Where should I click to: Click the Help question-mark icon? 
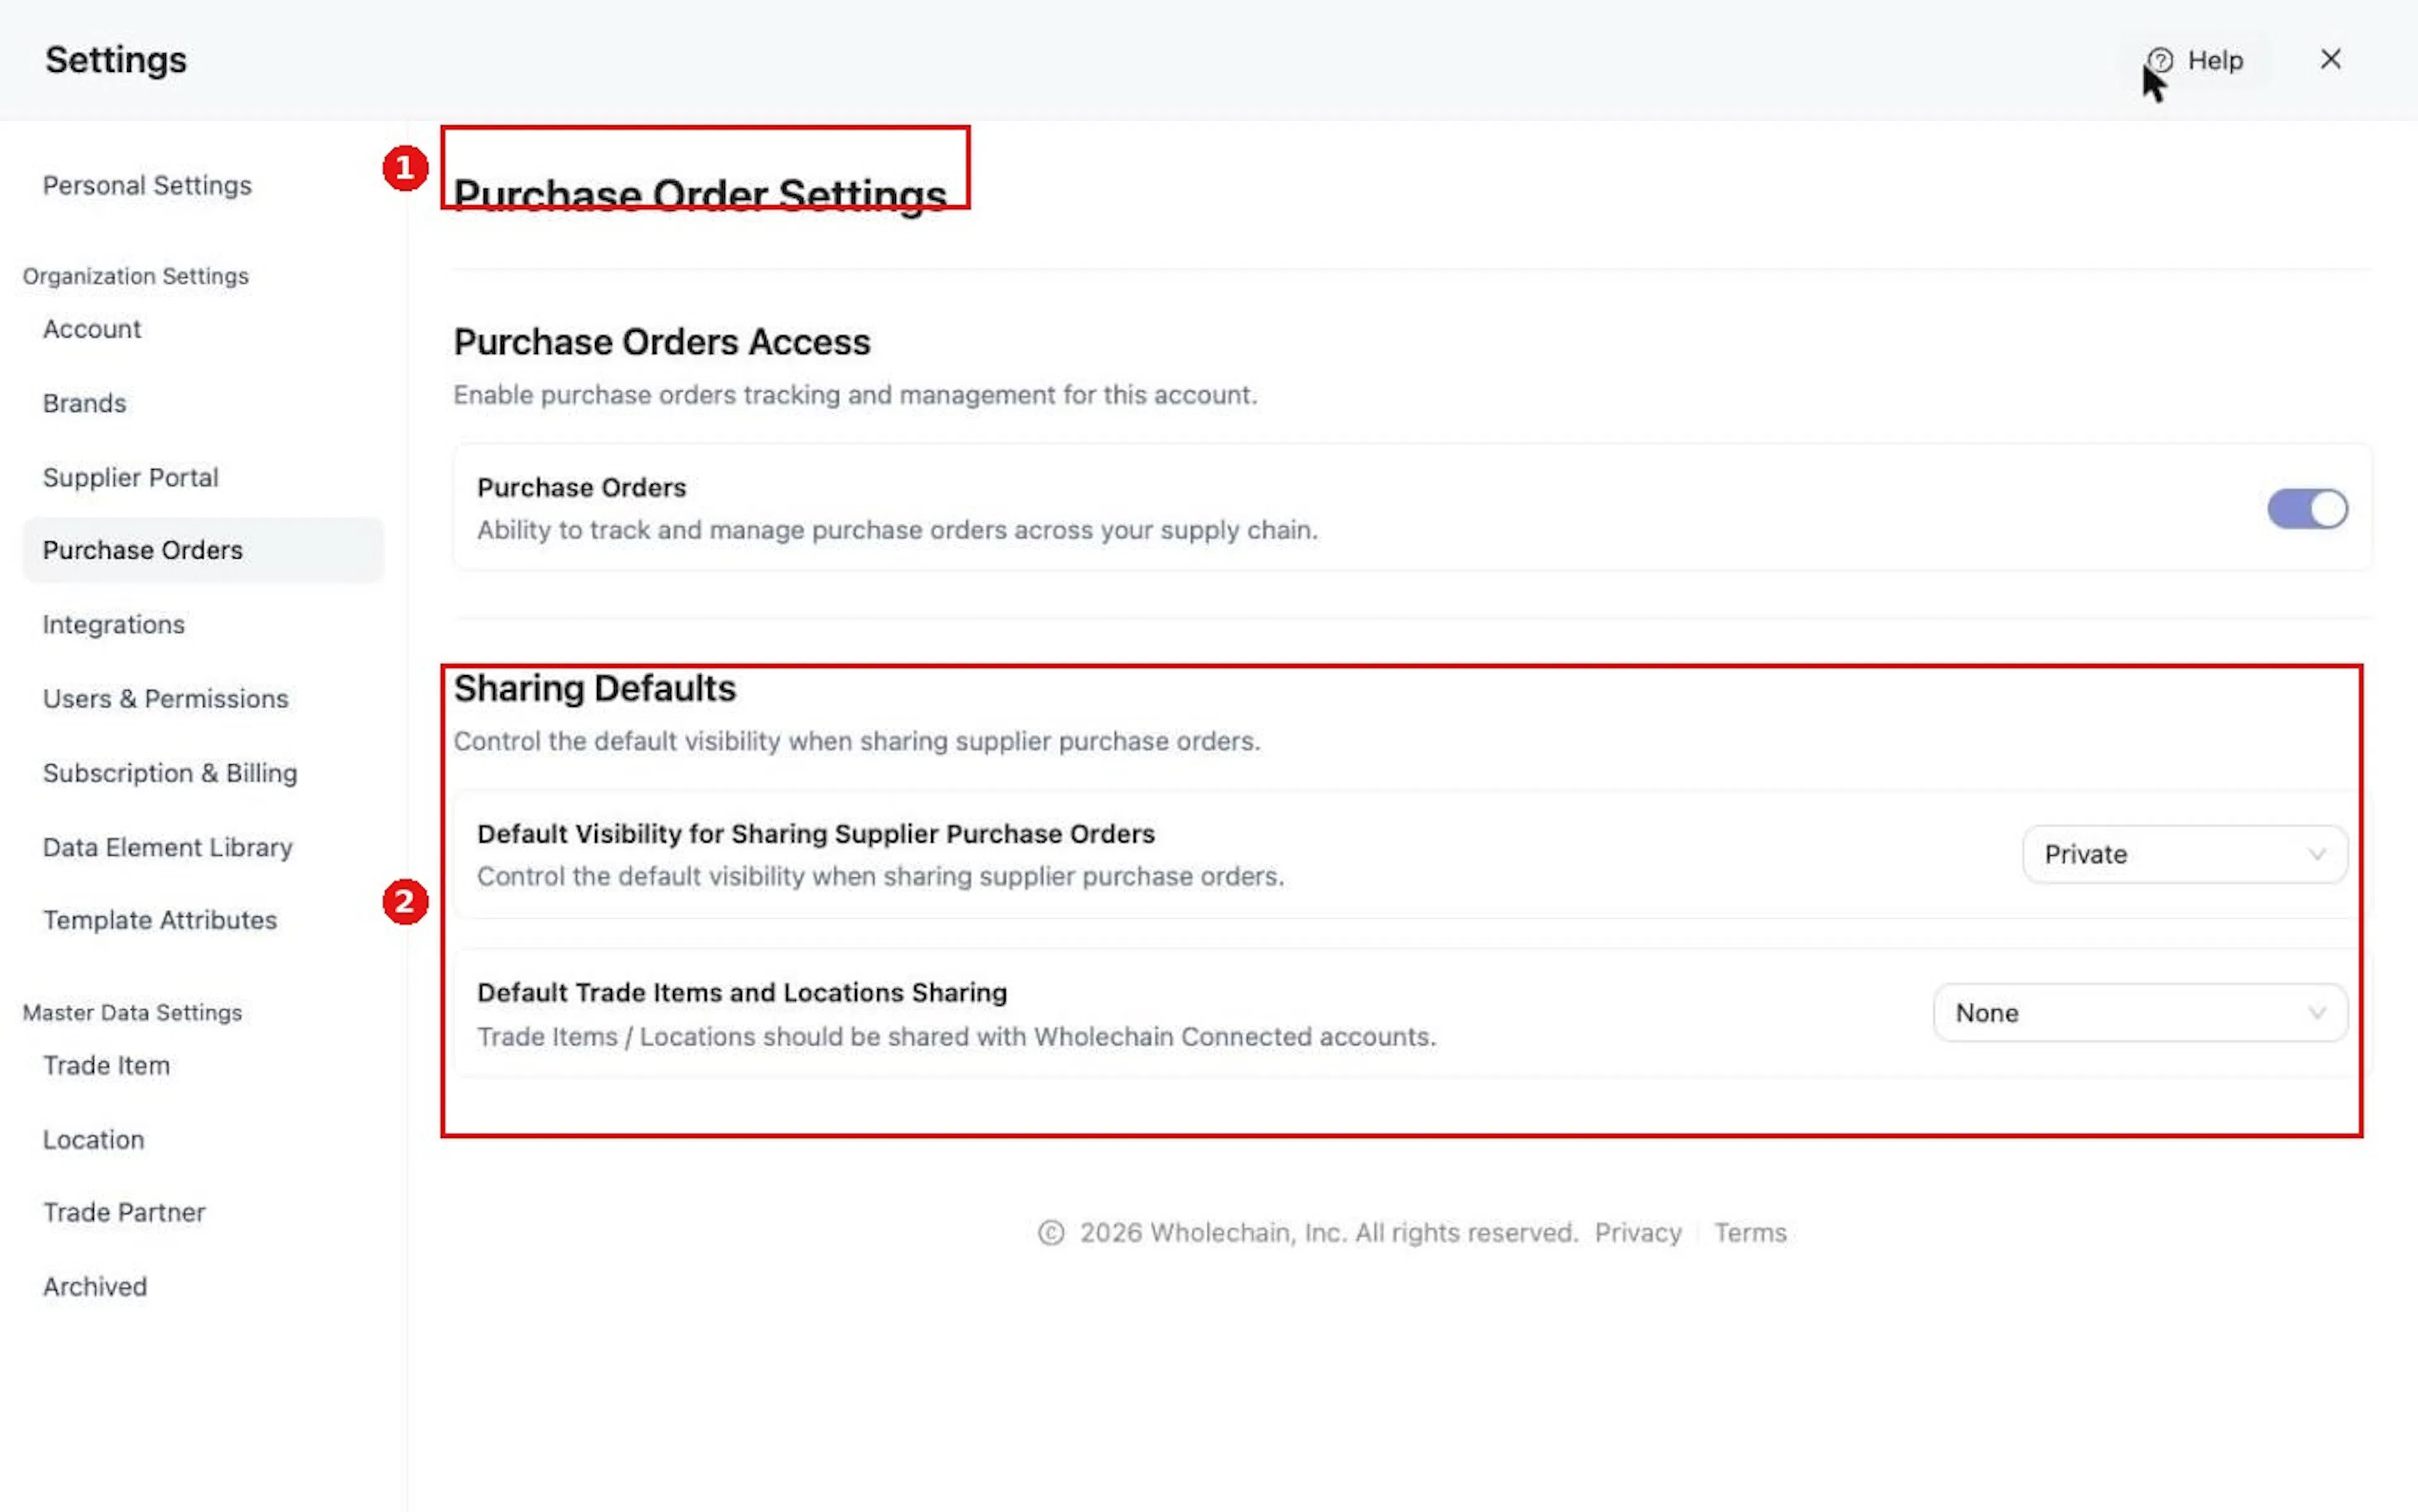2160,60
